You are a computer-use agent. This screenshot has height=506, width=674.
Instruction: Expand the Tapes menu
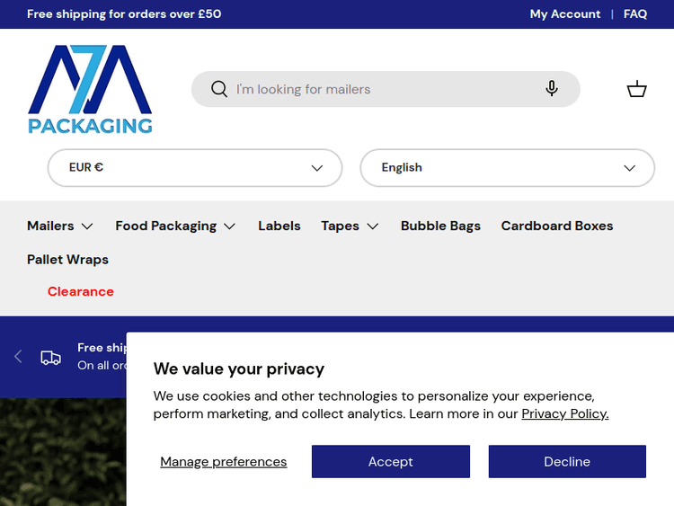(350, 226)
